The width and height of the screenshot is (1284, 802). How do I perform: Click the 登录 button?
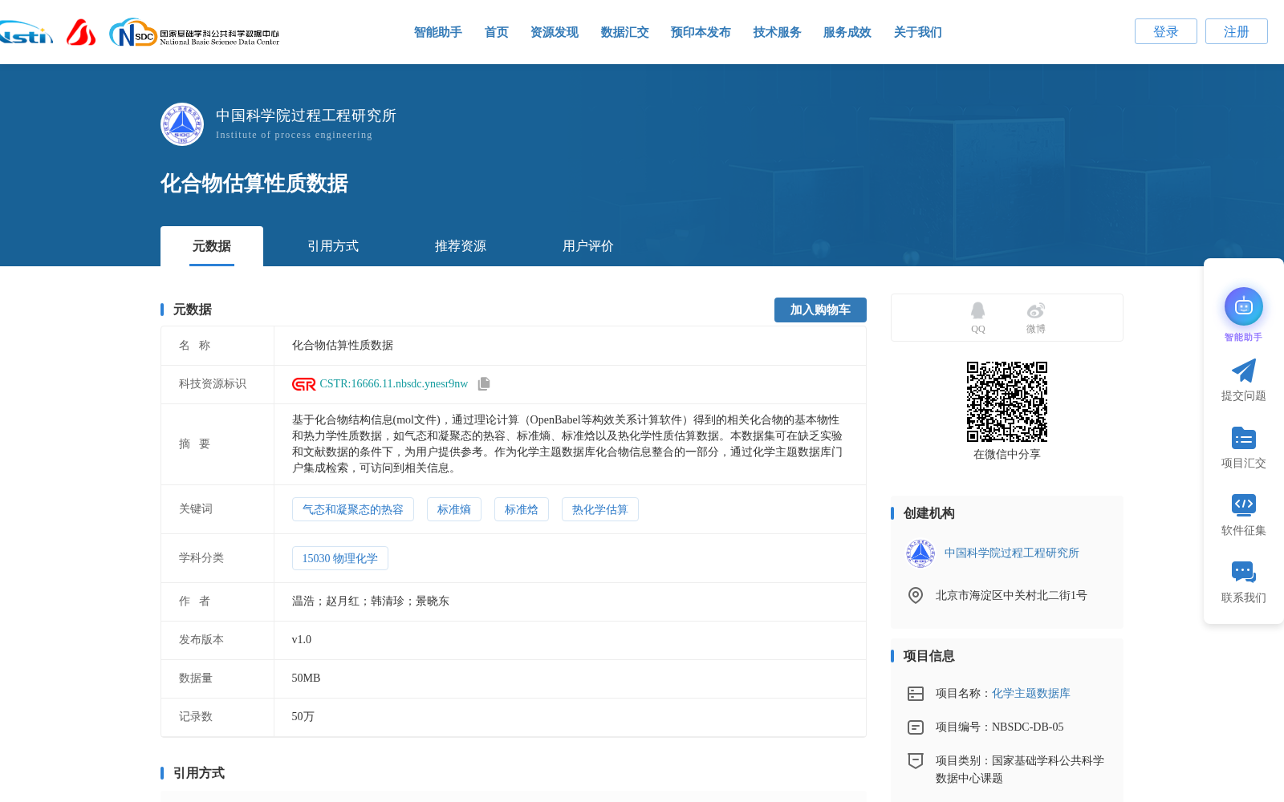(x=1165, y=31)
